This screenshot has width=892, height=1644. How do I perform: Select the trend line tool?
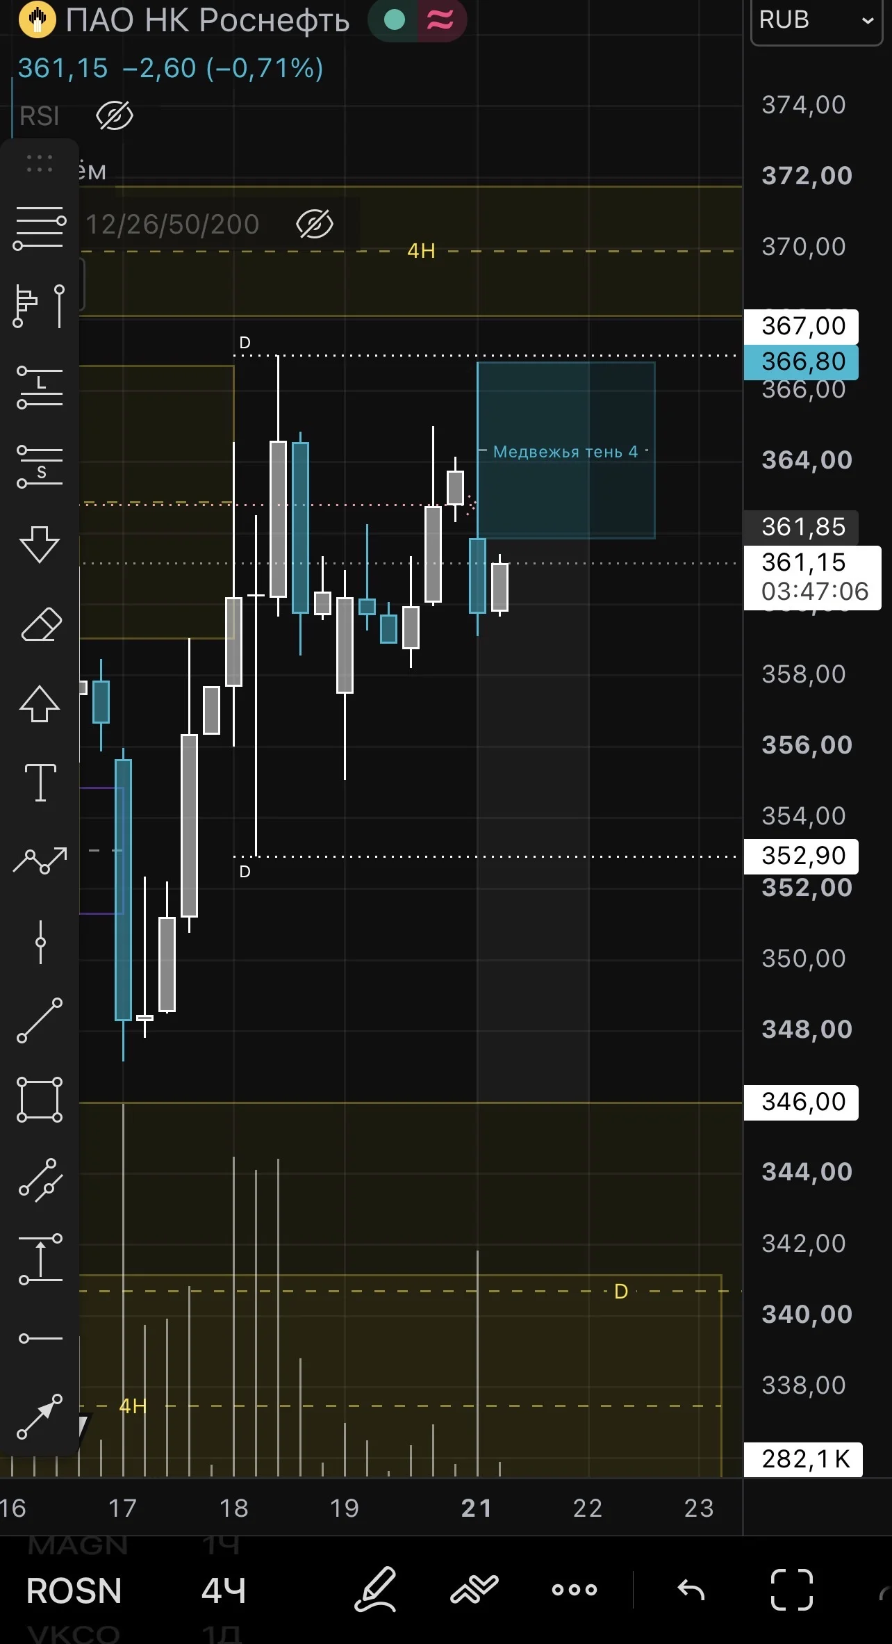click(x=40, y=1020)
